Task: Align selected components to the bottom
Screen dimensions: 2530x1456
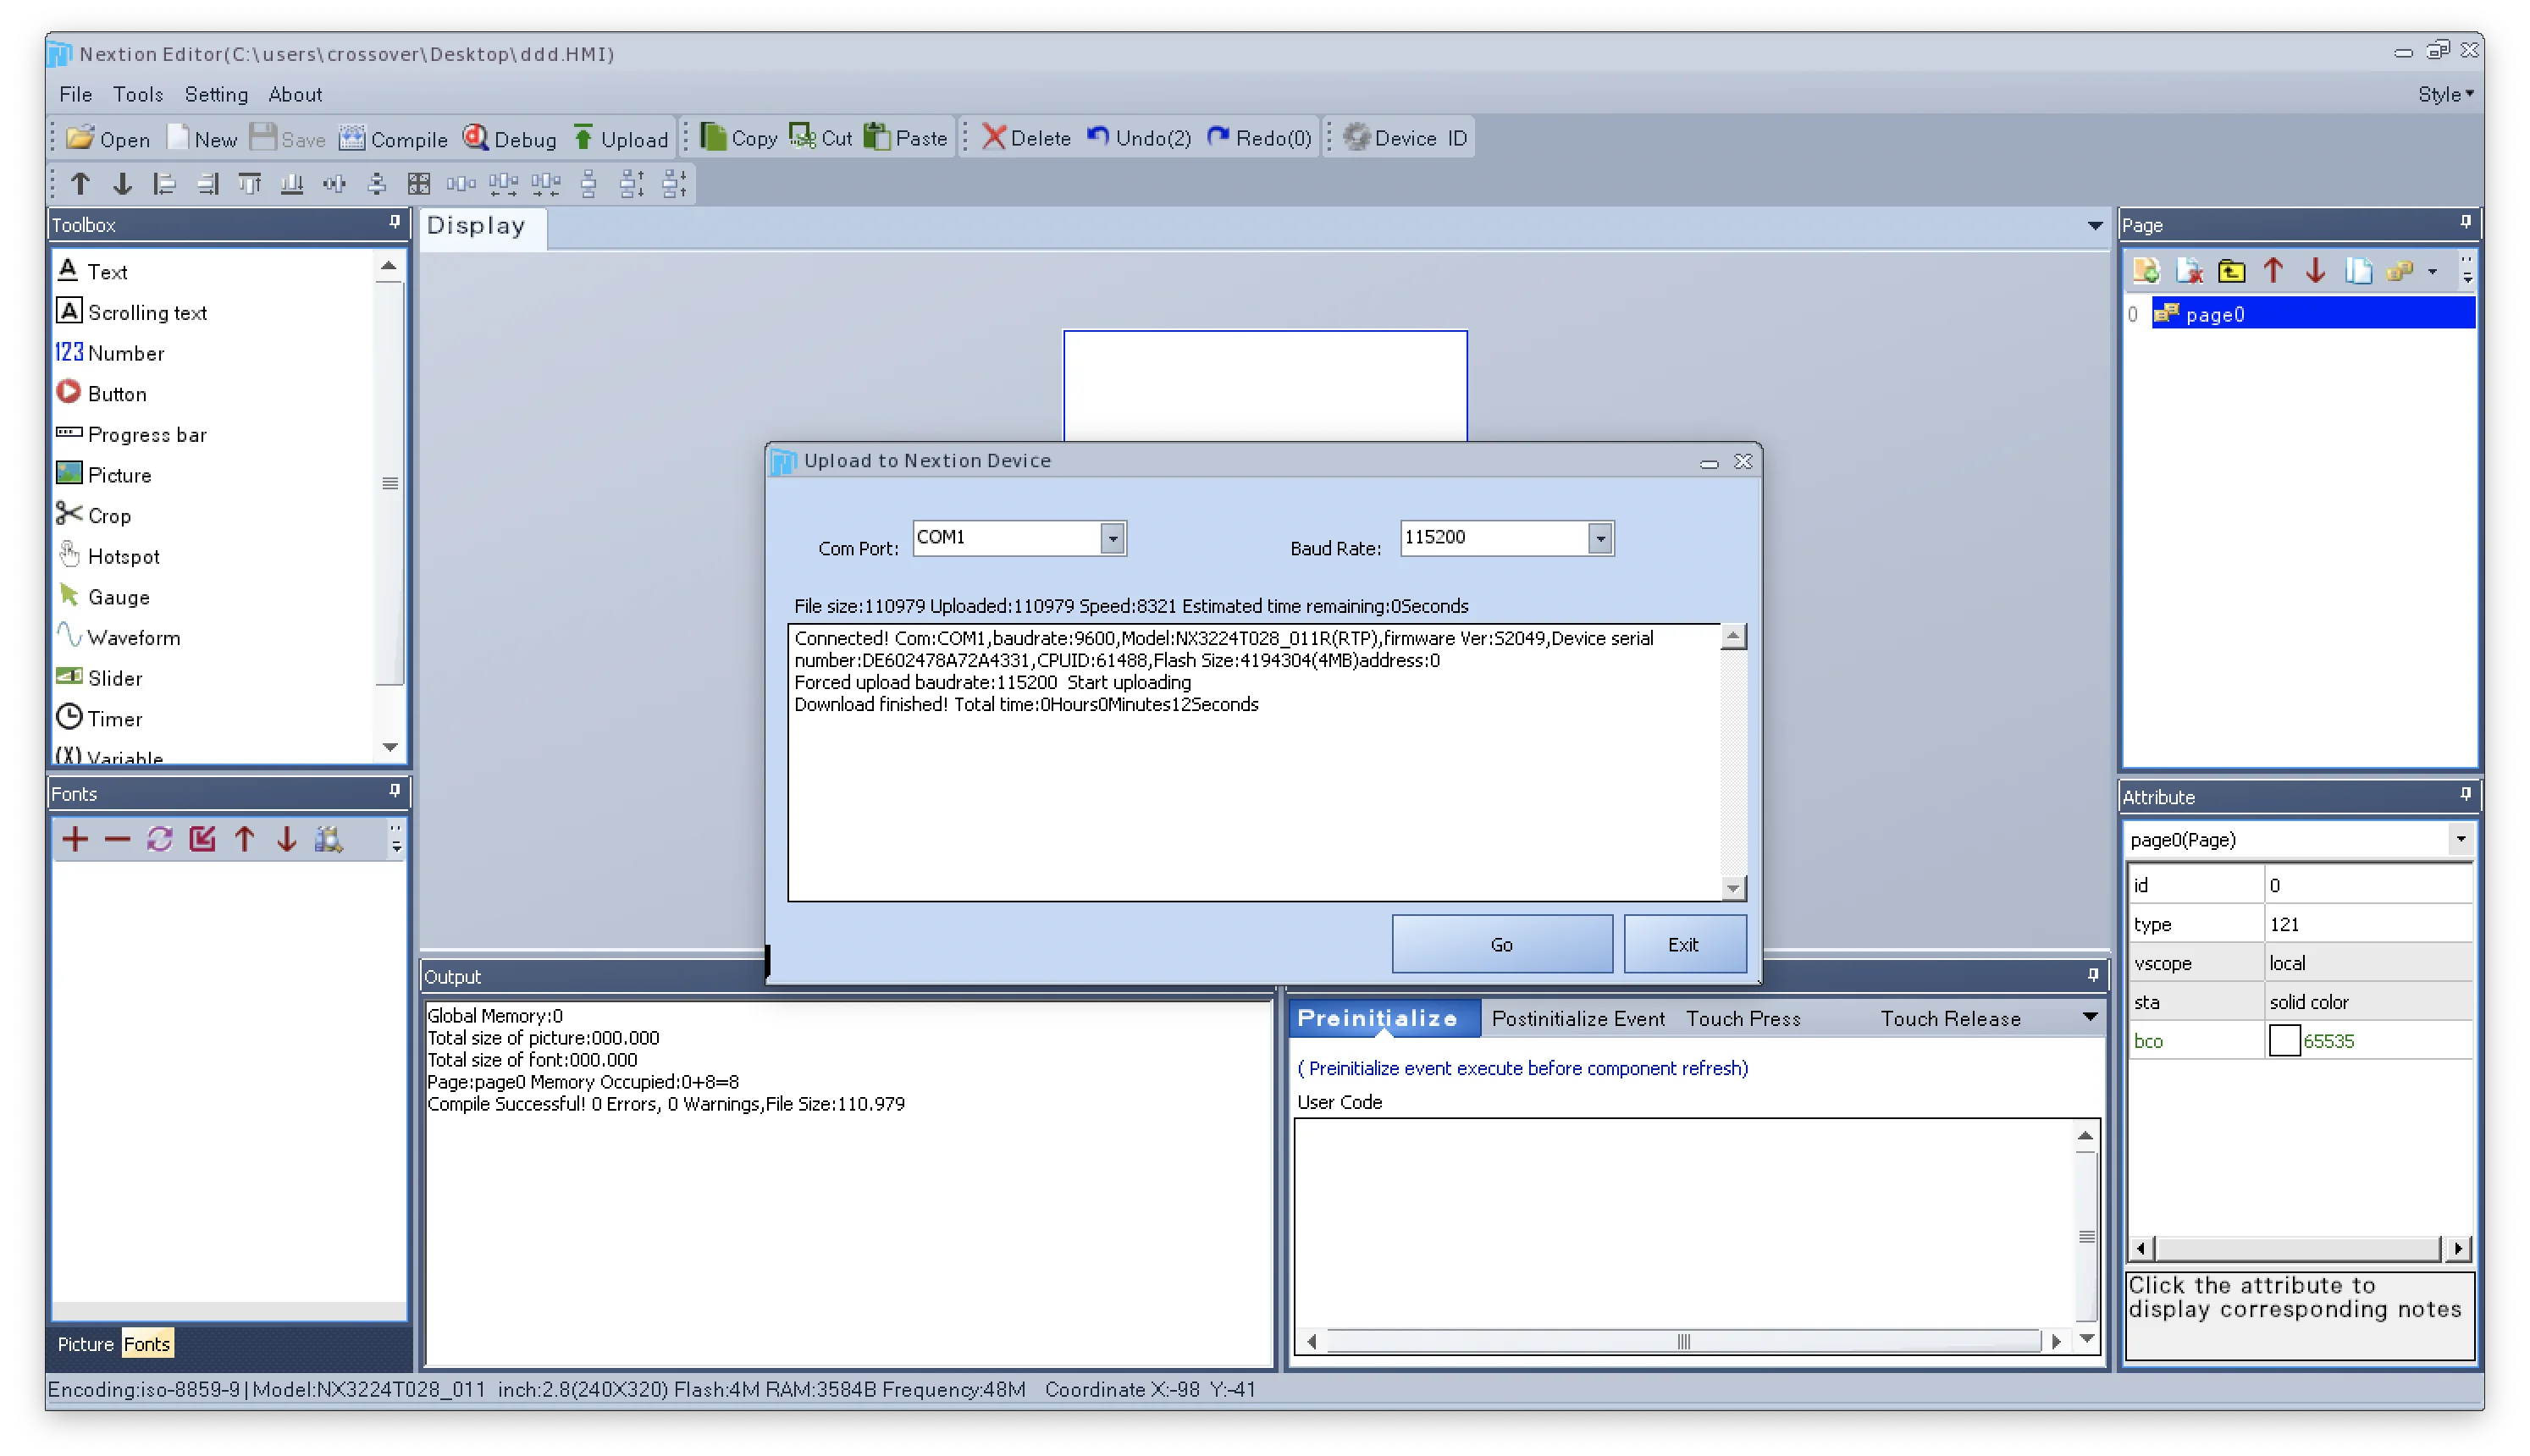Action: (x=292, y=184)
